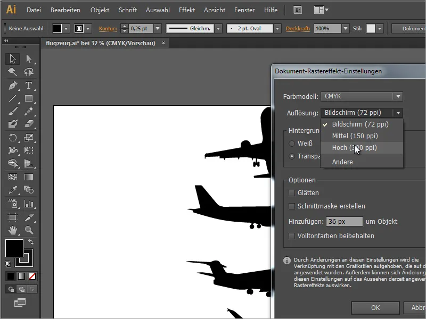426x319 pixels.
Task: Select the Direct Selection tool
Action: click(29, 59)
